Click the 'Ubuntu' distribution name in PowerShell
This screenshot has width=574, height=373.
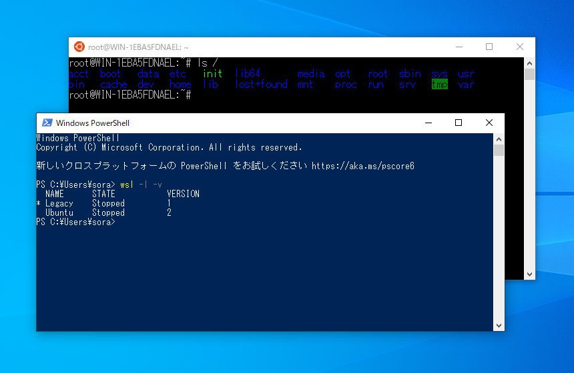(x=59, y=212)
